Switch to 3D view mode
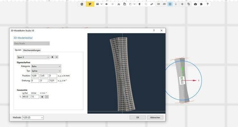 158,4
